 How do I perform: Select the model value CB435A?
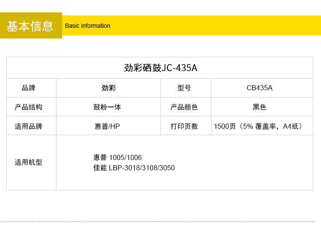pos(259,88)
